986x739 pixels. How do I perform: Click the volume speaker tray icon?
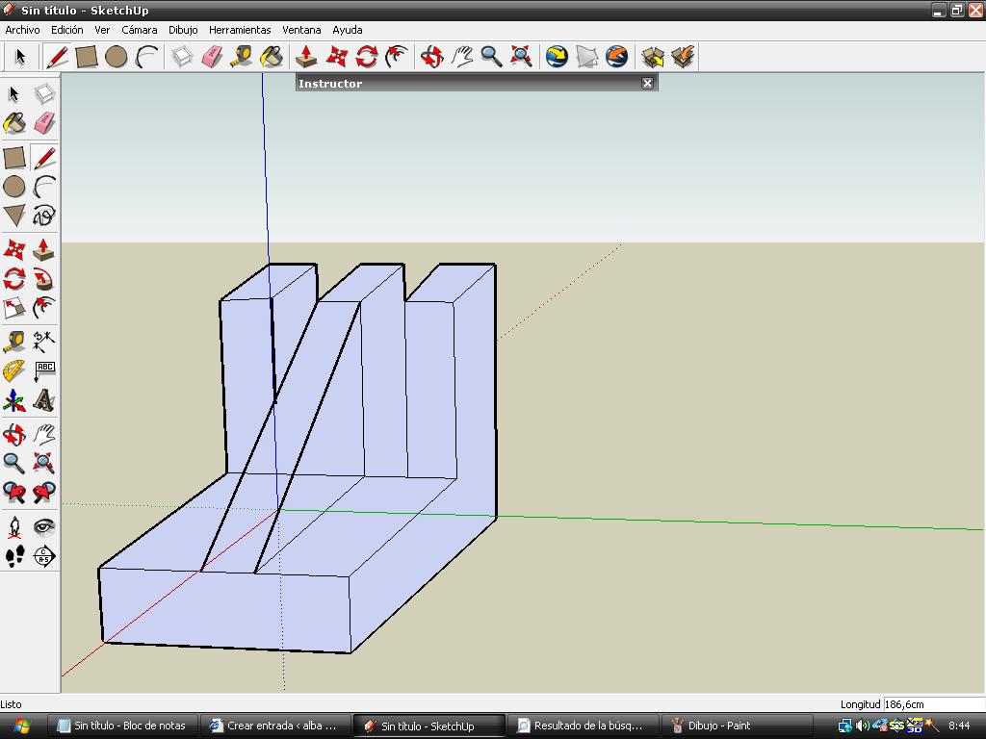click(x=862, y=726)
